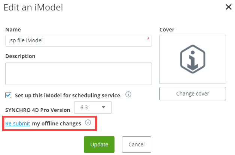Toggle the scheduling service checkbox
Screen dimensions: 235x155
point(8,95)
